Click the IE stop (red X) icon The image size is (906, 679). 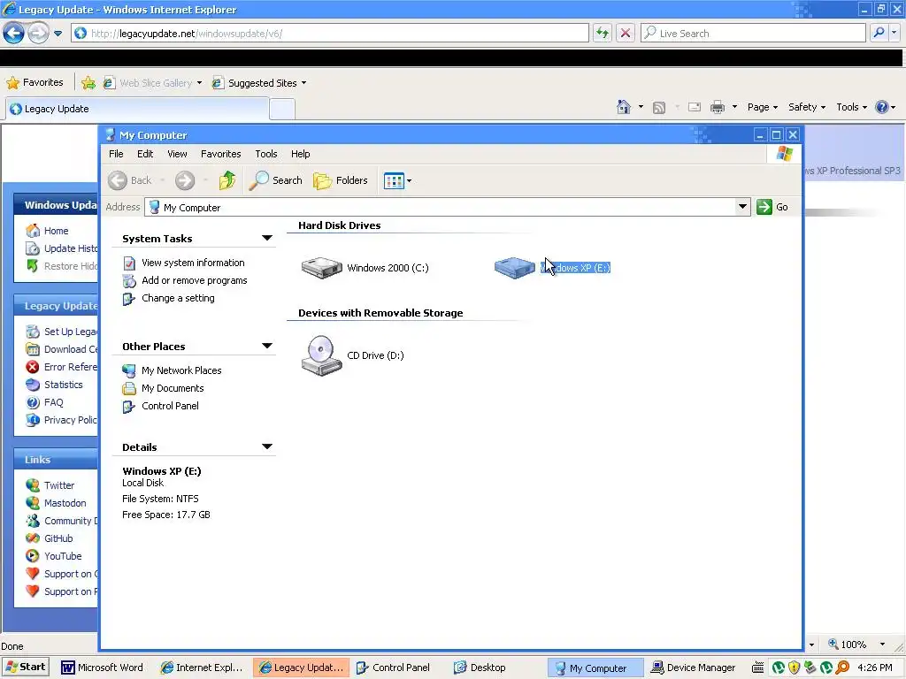[626, 33]
